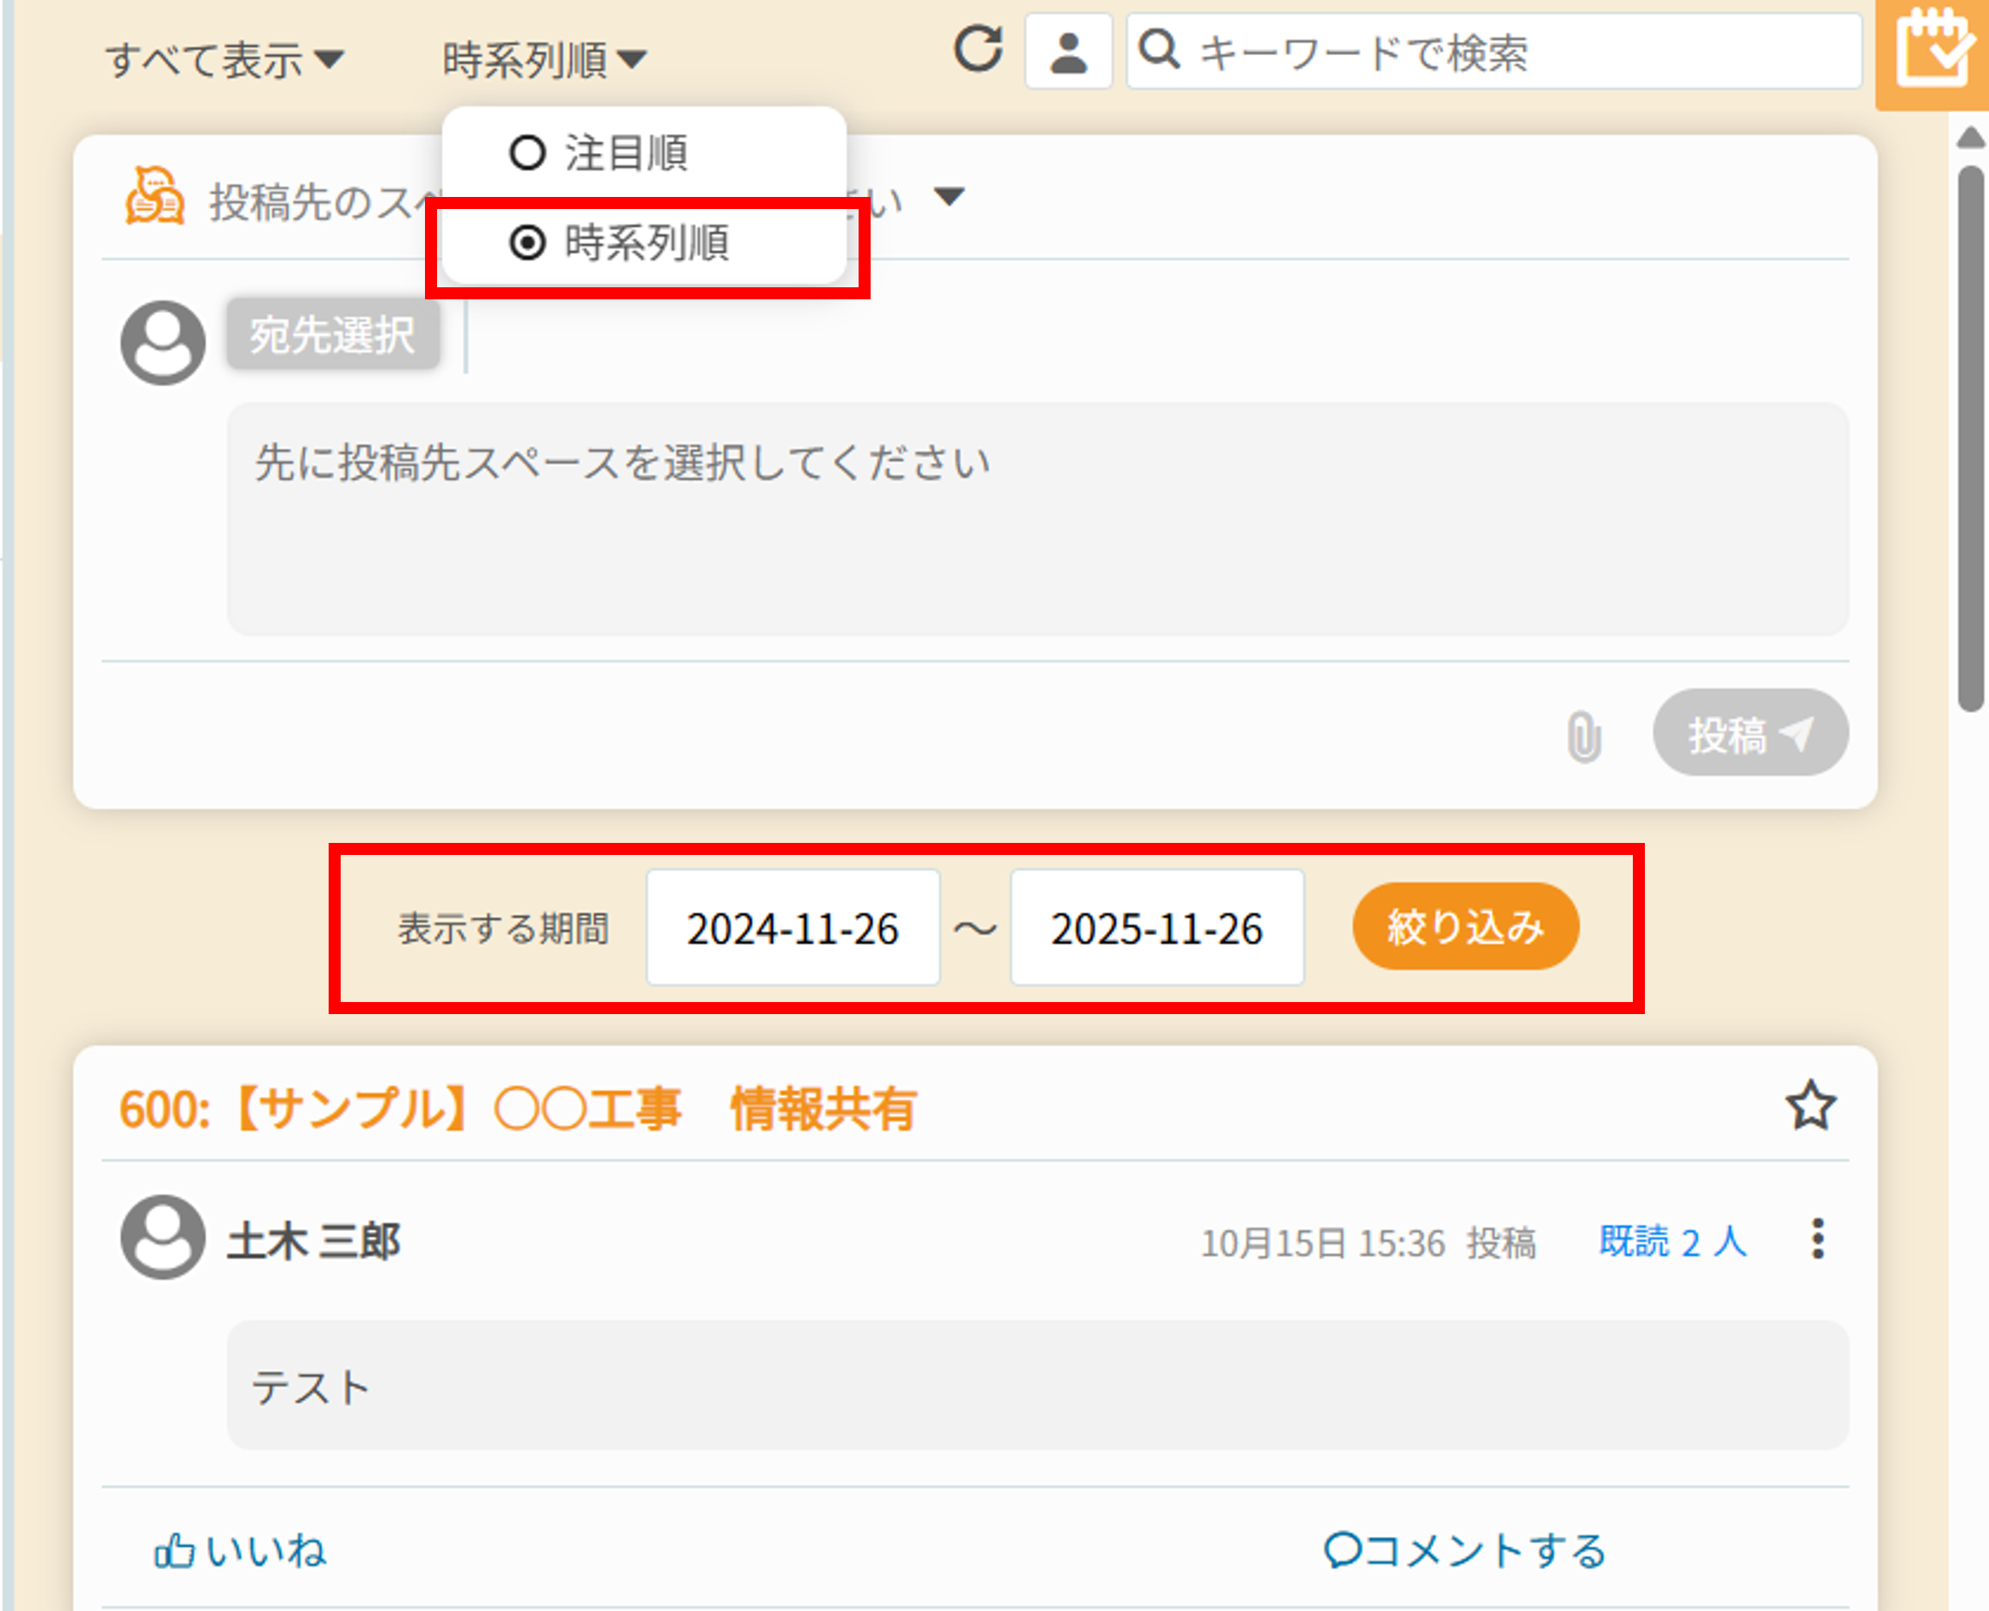
Task: Click the paperclip attachment icon
Action: 1584,737
